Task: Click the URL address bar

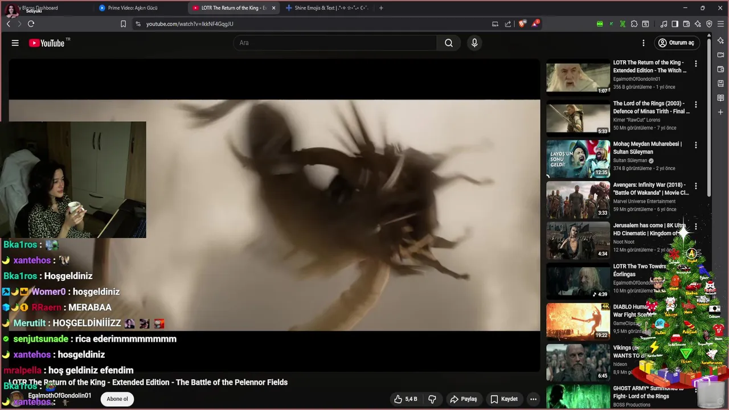Action: pyautogui.click(x=313, y=24)
